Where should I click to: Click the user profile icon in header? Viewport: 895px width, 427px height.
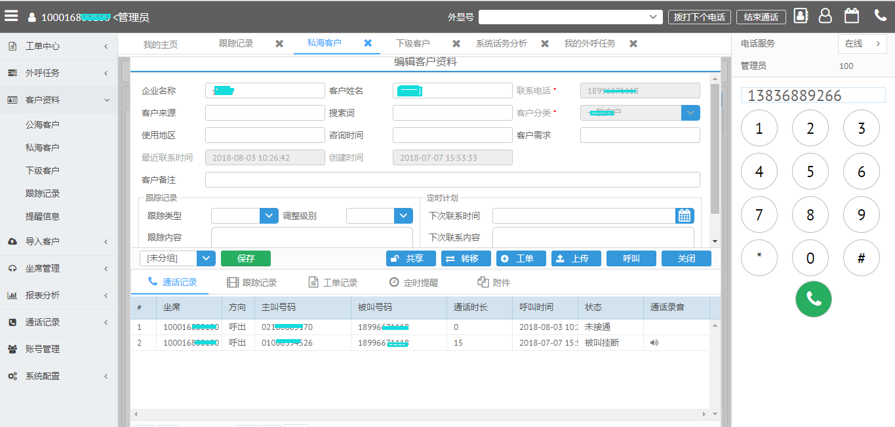pyautogui.click(x=825, y=16)
